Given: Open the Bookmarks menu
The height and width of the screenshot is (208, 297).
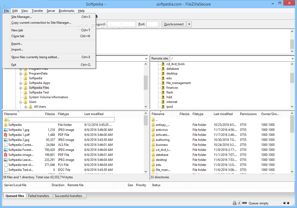Looking at the screenshot, I should click(x=66, y=11).
